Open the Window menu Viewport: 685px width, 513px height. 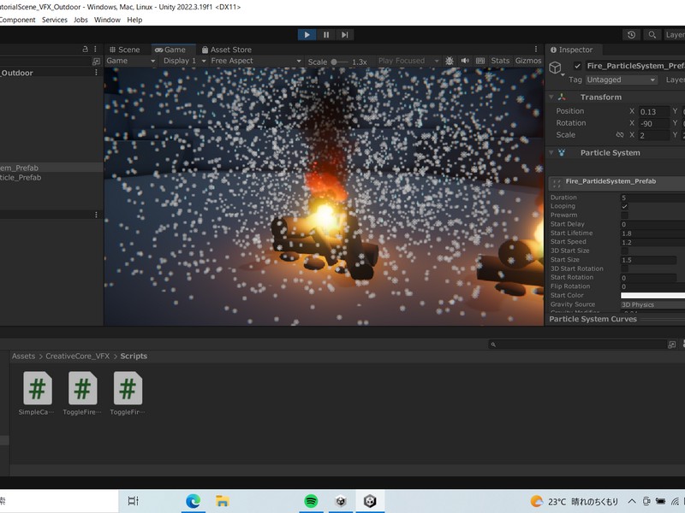point(107,20)
